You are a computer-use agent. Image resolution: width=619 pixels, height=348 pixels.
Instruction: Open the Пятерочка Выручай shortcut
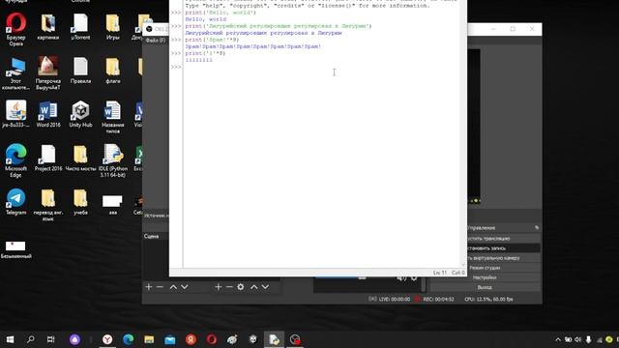click(x=48, y=73)
